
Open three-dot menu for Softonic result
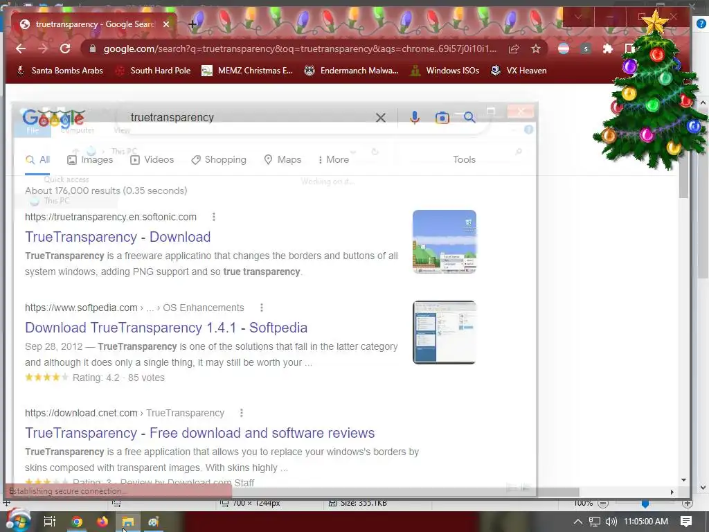click(214, 217)
